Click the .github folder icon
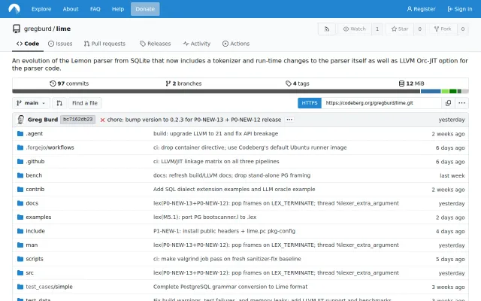 20,161
